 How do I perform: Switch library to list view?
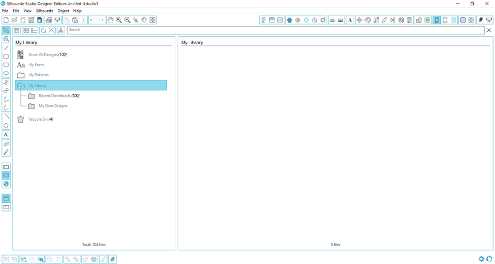34,30
